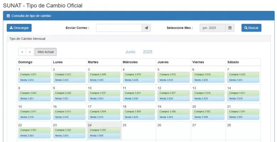Click the Buscar search button
Screen dimensions: 277x142
(x=251, y=28)
